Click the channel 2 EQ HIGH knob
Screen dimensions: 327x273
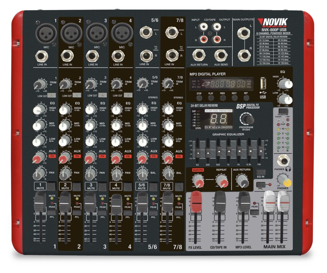pos(65,109)
